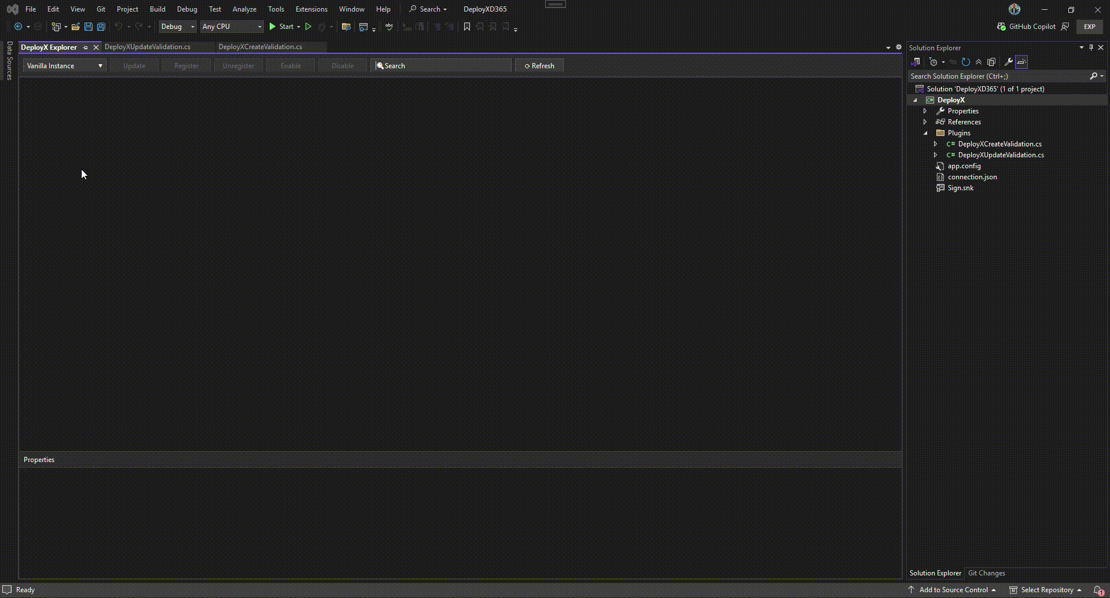
Task: Expand the References node
Action: click(x=925, y=122)
